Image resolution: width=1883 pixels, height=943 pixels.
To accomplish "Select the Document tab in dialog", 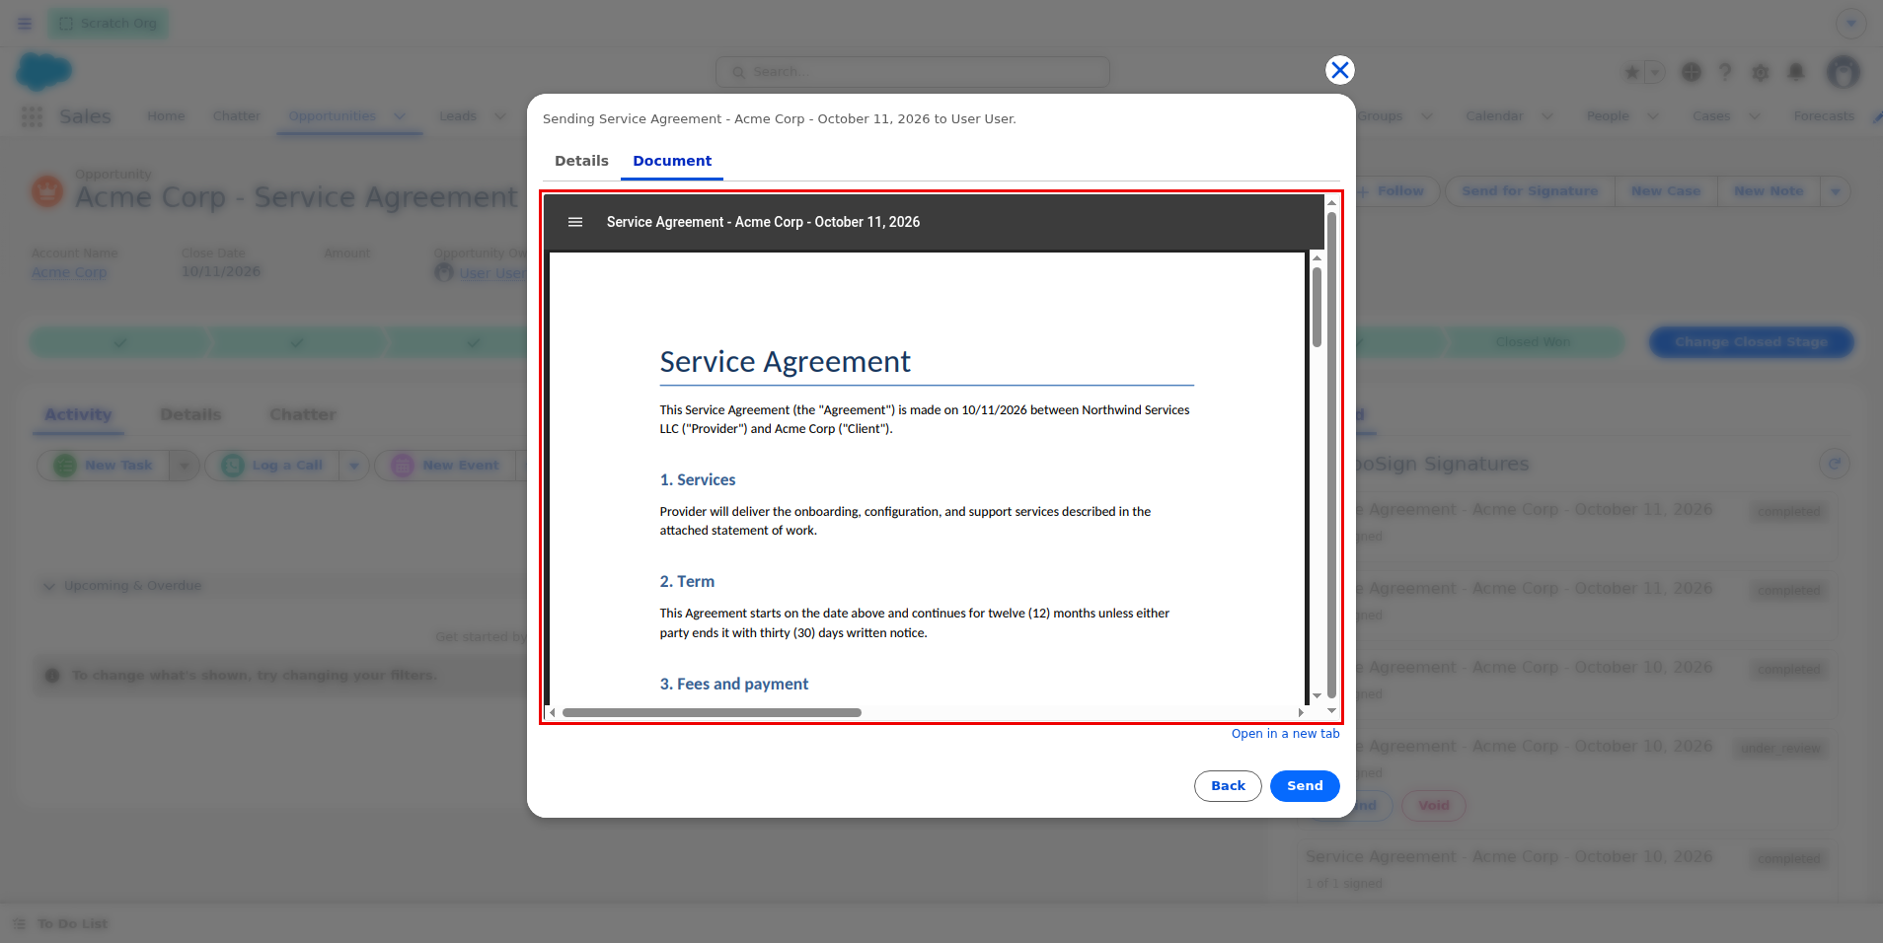I will tap(672, 161).
